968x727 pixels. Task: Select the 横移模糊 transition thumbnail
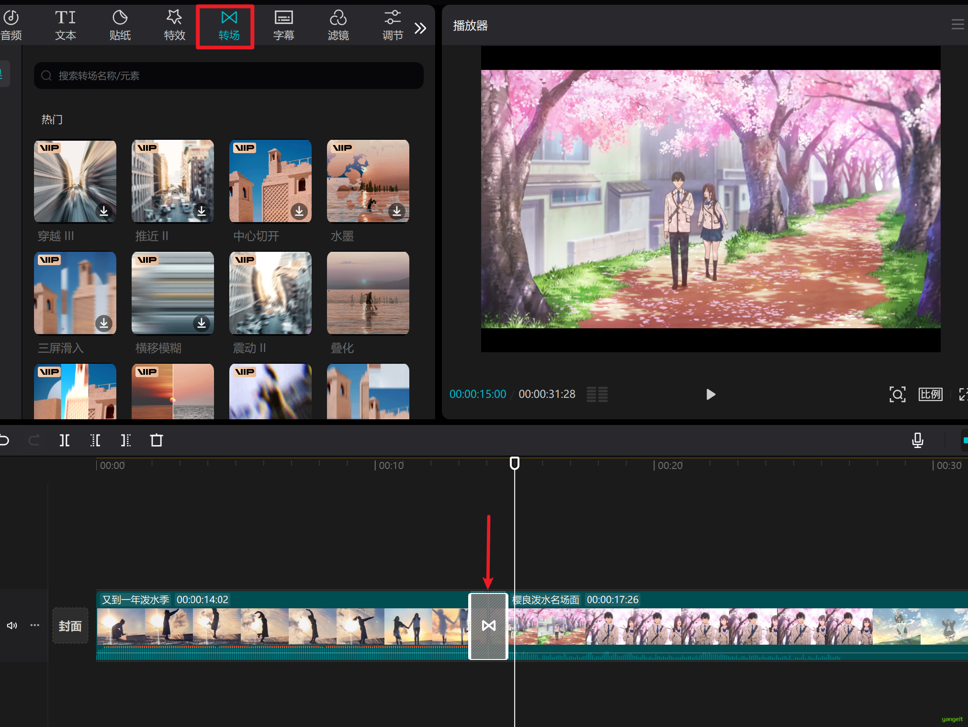point(173,293)
